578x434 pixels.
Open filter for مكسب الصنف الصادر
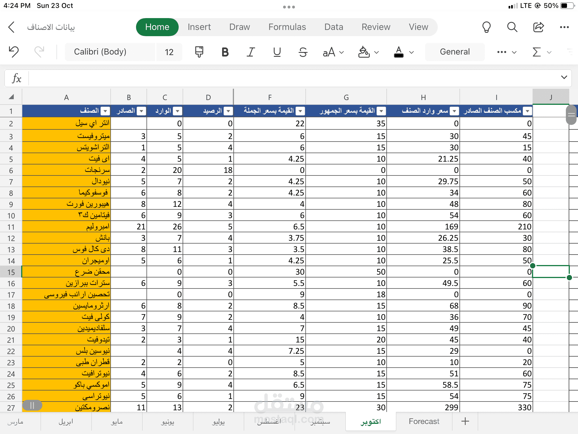click(527, 111)
